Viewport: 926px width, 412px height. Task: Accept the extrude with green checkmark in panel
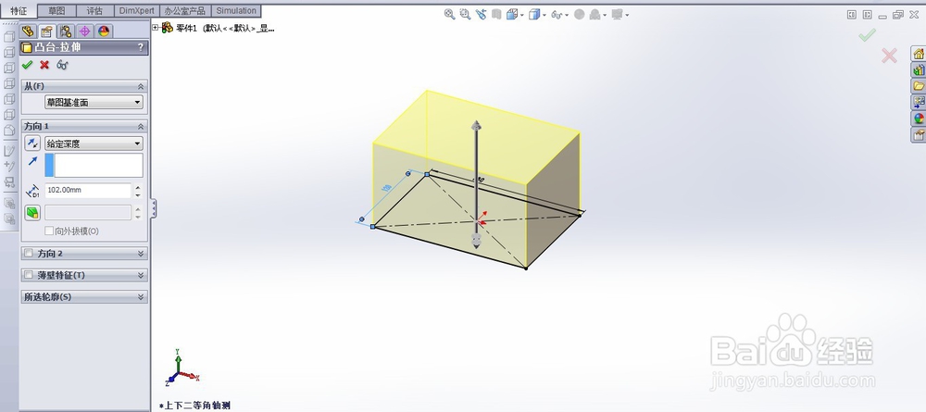[x=27, y=65]
